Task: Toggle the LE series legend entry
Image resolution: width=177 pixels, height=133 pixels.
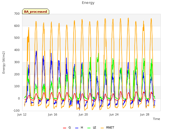Action: click(x=92, y=127)
